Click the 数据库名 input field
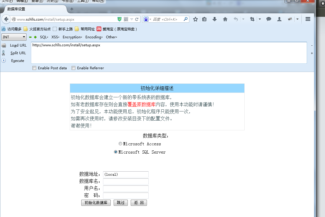The width and height of the screenshot is (325, 217). coord(126,181)
